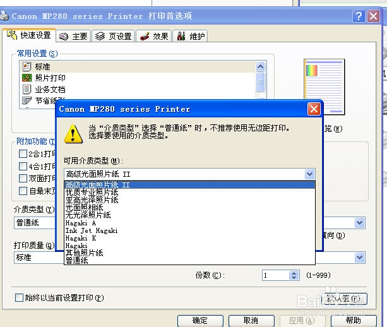Select 标准 in common settings list
The height and width of the screenshot is (327, 387).
pos(138,67)
